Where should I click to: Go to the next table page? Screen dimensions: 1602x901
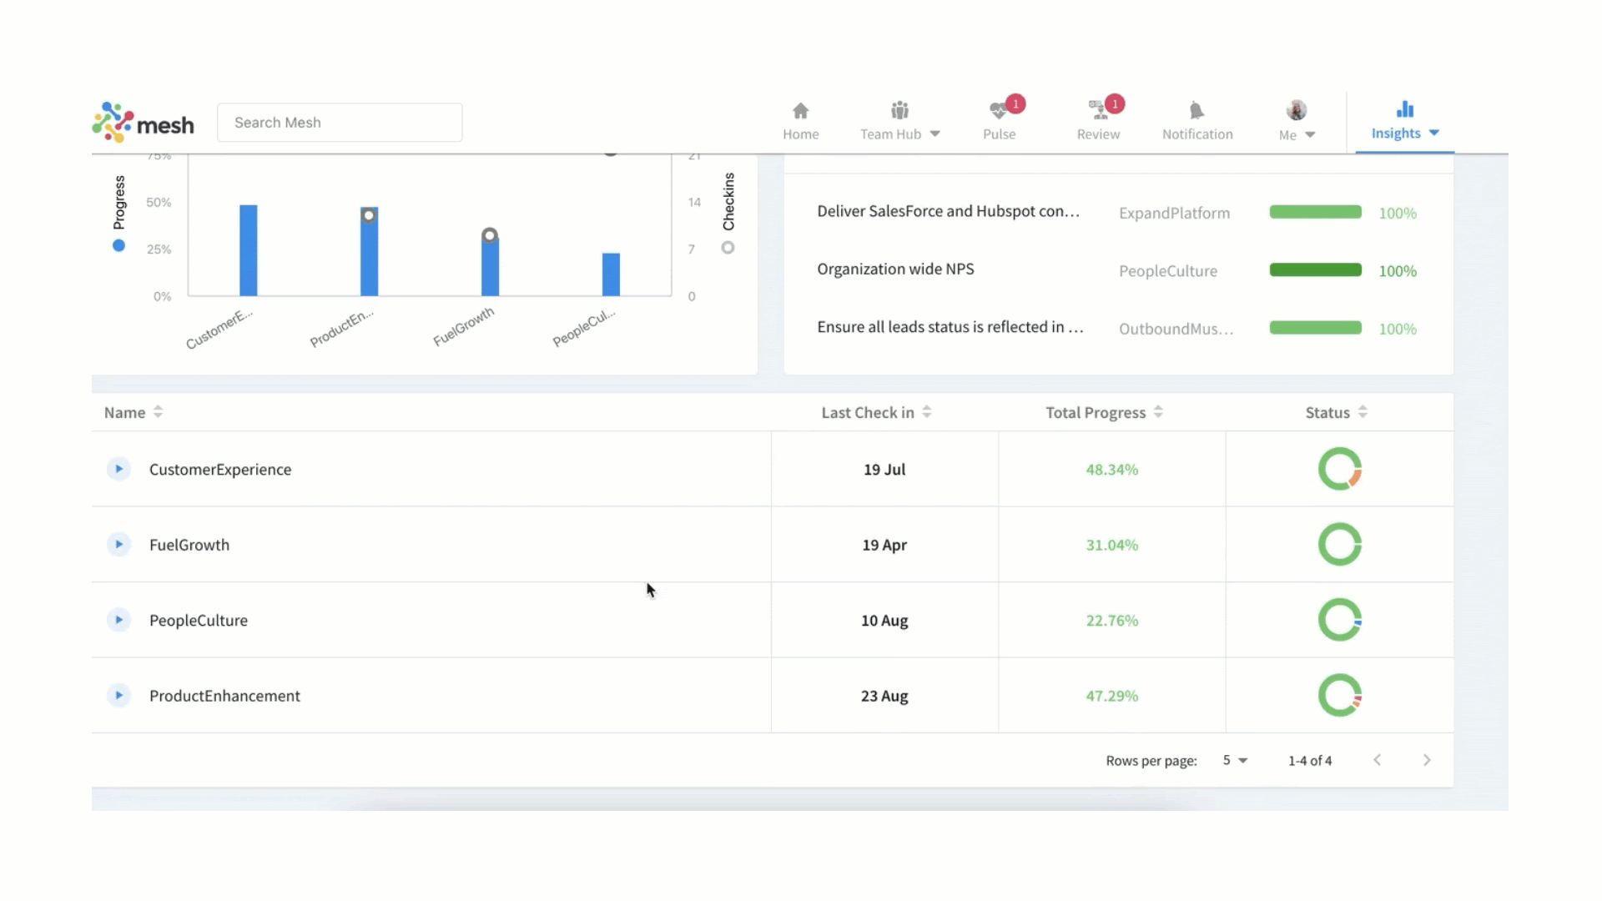[x=1427, y=760]
